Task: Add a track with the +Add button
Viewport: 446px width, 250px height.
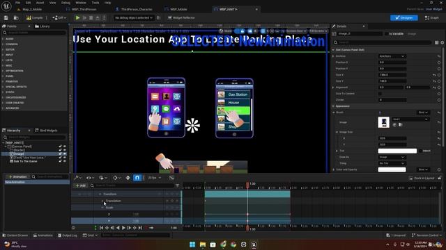Action: 81,185
